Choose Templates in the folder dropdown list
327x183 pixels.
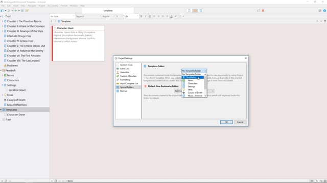pos(193,77)
